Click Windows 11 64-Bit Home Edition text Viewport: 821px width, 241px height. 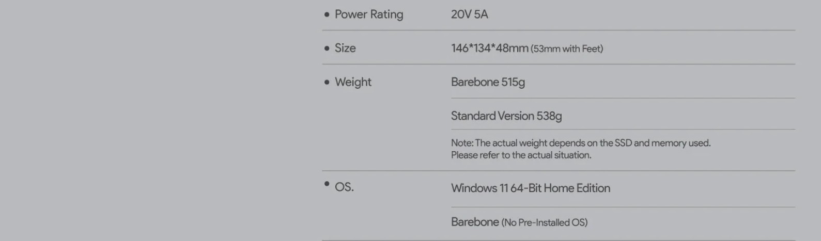530,188
